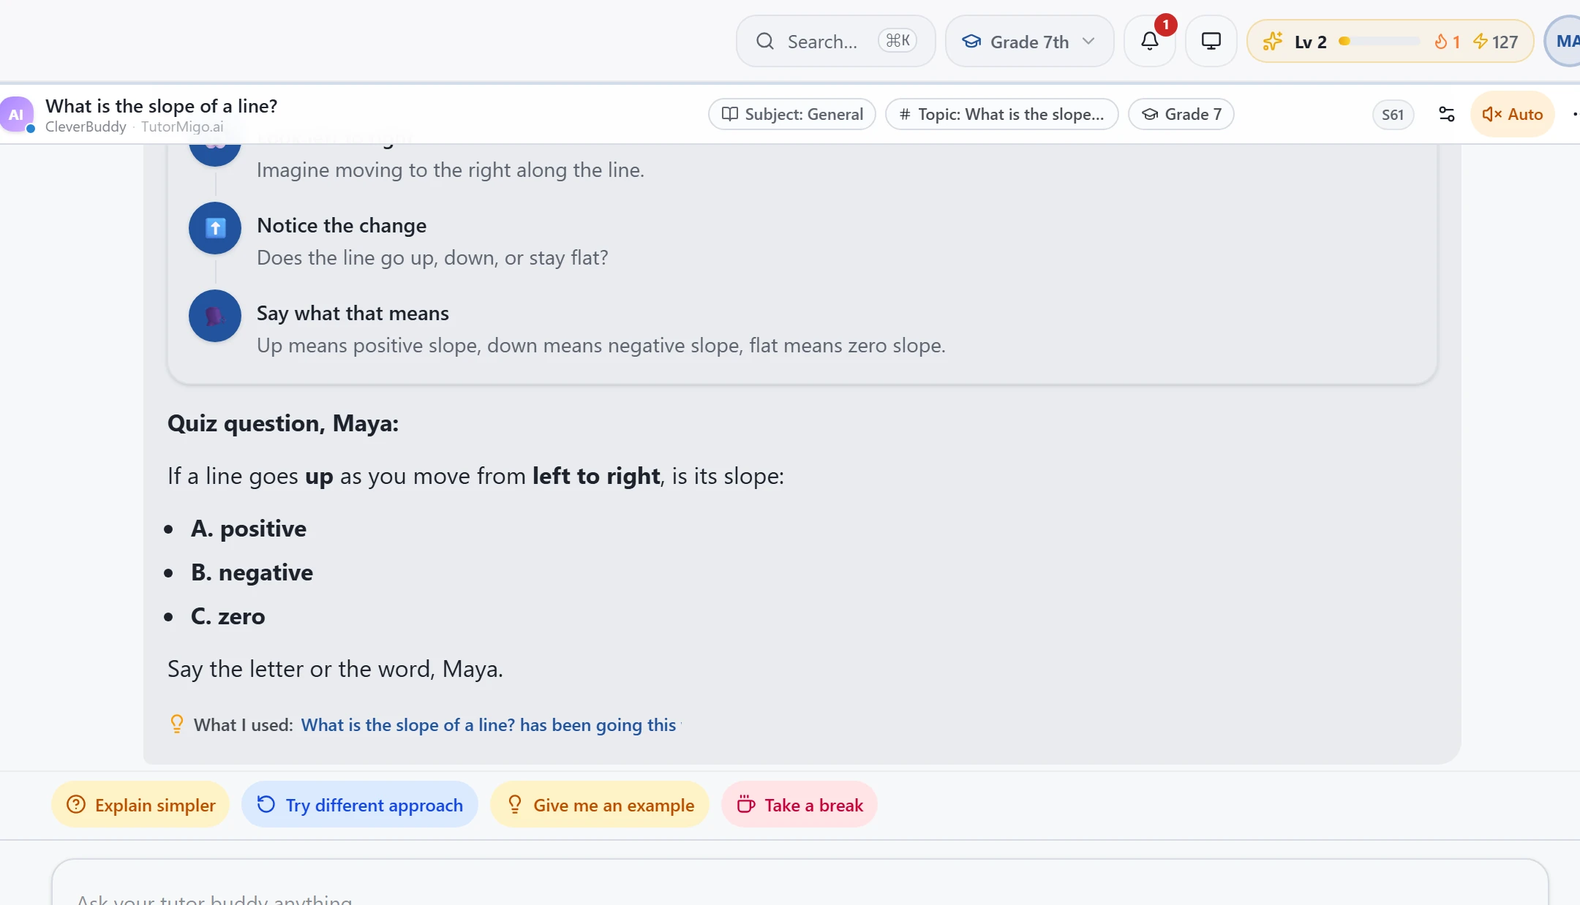
Task: Open the Topic: What is the slope chip
Action: [1001, 114]
